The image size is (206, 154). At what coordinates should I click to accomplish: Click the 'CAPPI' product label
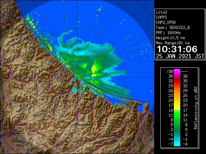coord(161,17)
